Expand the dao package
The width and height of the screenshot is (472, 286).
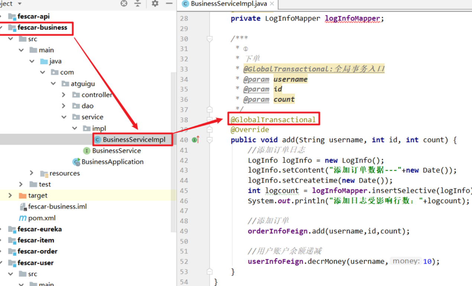click(x=64, y=106)
